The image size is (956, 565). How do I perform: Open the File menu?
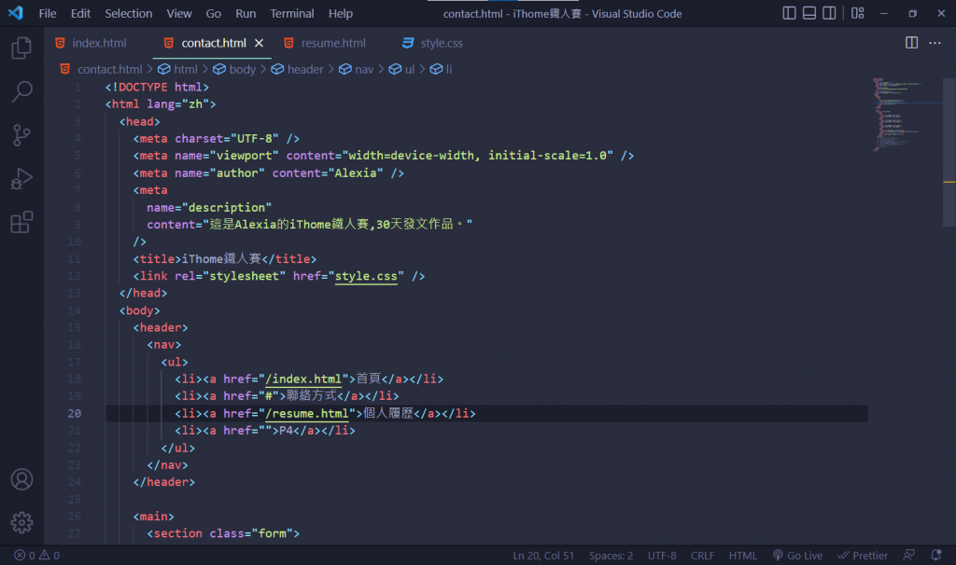48,13
